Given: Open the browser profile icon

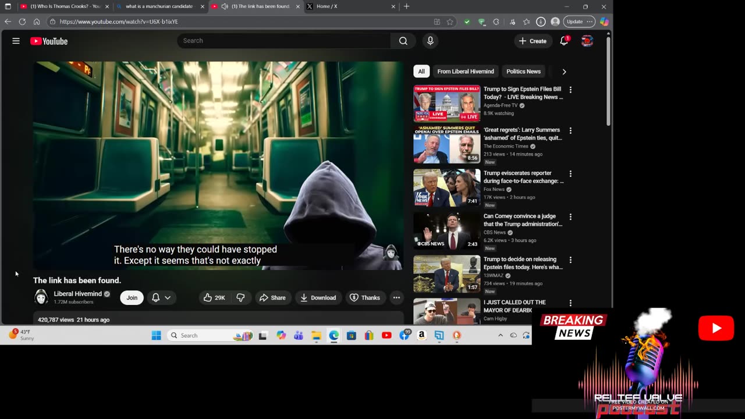Looking at the screenshot, I should point(555,22).
